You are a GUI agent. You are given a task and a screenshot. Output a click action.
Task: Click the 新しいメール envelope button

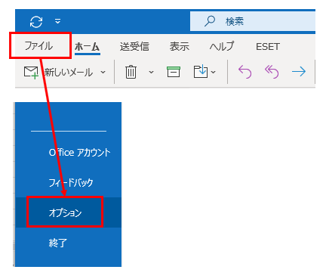pyautogui.click(x=58, y=73)
